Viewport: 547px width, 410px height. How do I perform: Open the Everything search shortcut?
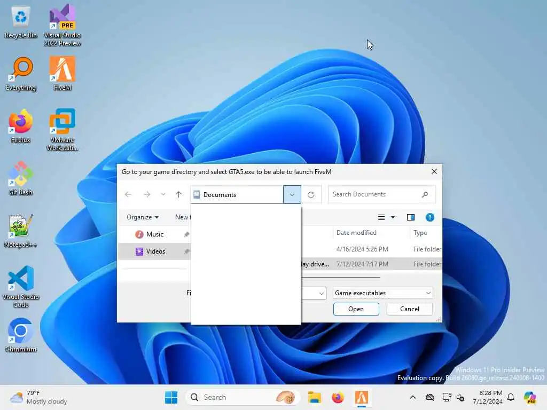(x=21, y=74)
